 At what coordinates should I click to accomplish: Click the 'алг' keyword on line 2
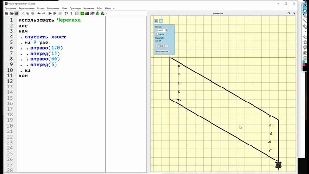point(23,26)
